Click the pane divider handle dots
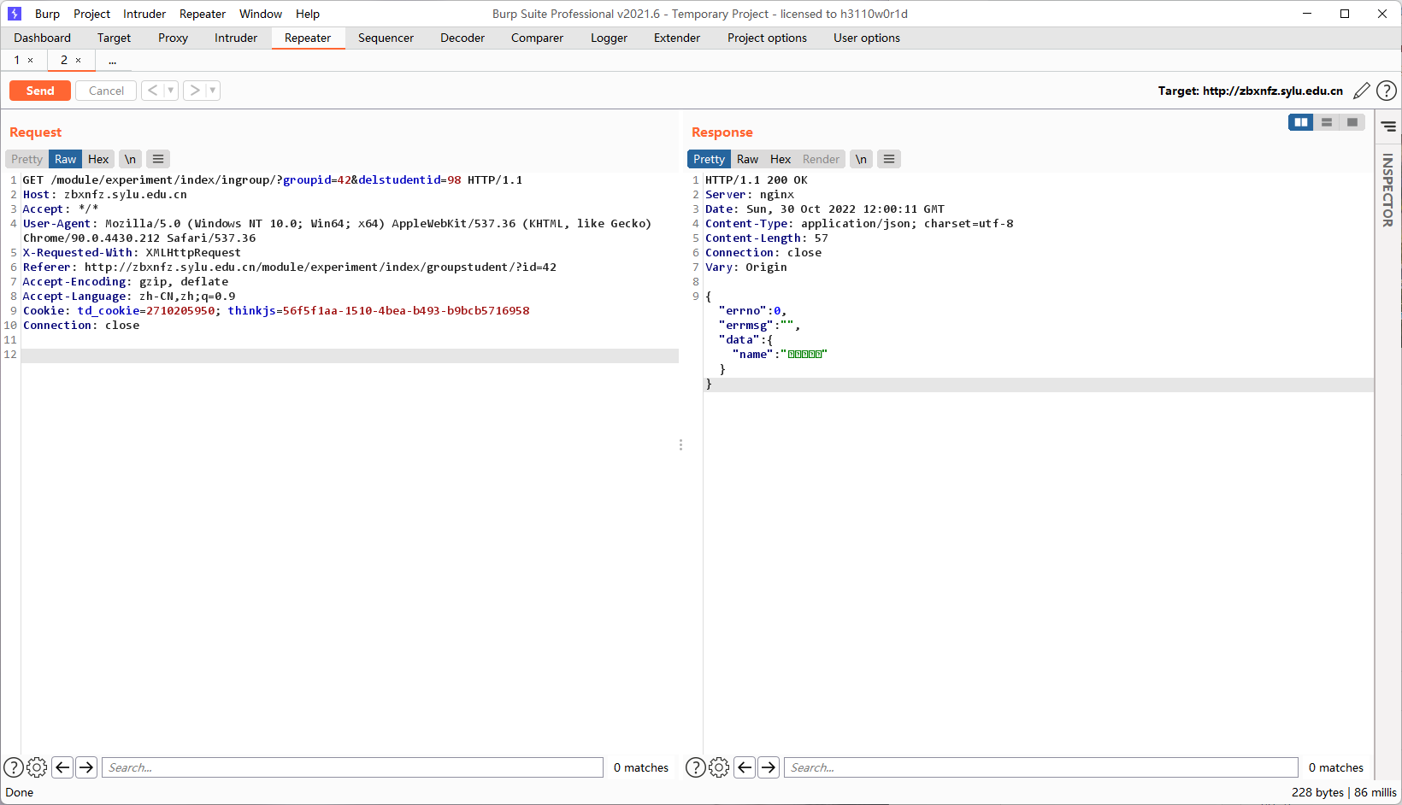Image resolution: width=1402 pixels, height=805 pixels. (680, 445)
